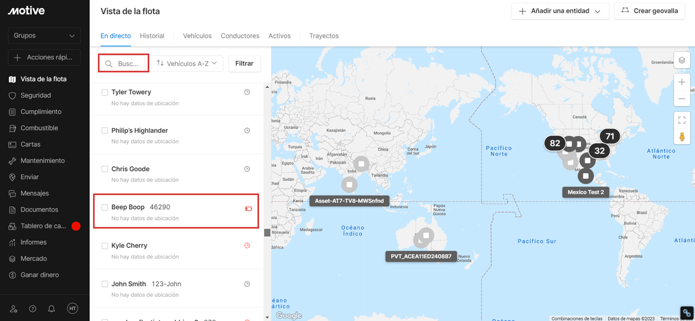Screen dimensions: 695x321
Task: Click vehicle list scrollbar thumb
Action: (x=267, y=233)
